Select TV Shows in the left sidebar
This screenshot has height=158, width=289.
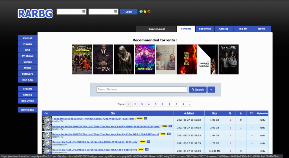(27, 56)
